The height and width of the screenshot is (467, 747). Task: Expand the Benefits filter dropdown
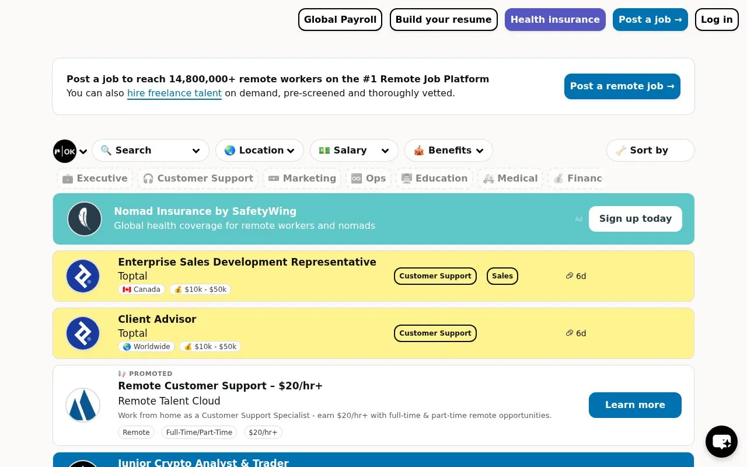click(449, 150)
